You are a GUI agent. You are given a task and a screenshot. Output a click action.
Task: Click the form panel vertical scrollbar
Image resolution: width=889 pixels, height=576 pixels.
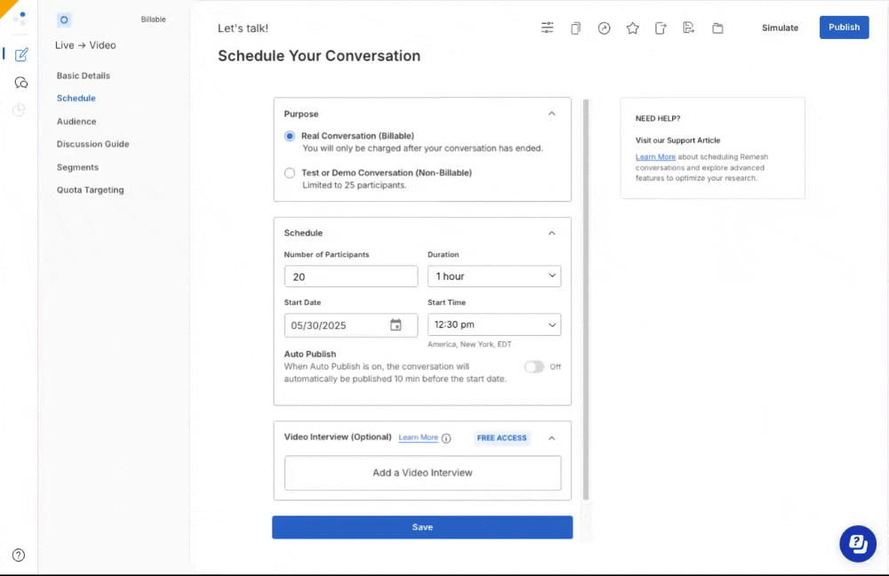tap(586, 300)
